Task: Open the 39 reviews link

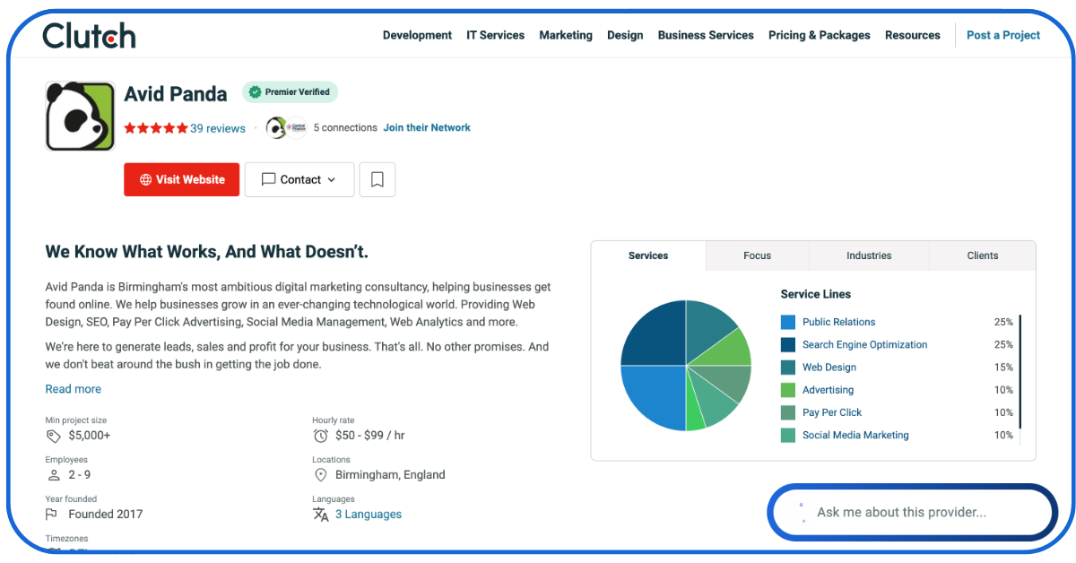Action: click(x=218, y=128)
